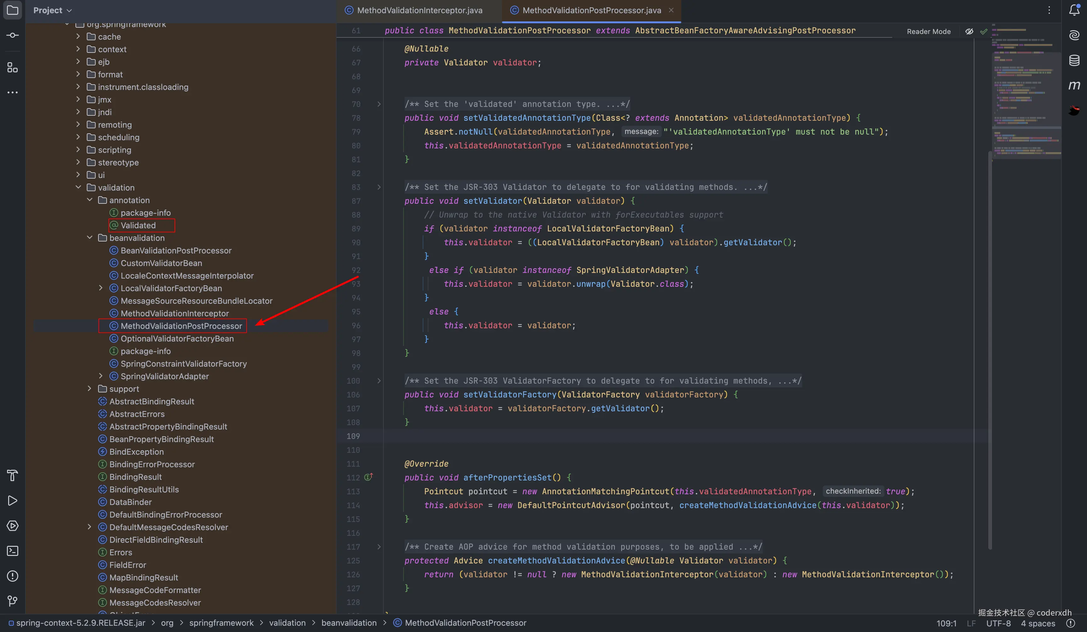Open the Commit tool window icon
The width and height of the screenshot is (1087, 632).
click(13, 35)
